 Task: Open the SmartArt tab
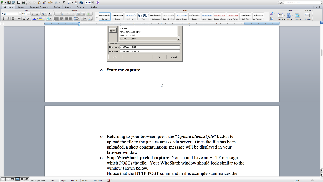coord(81,7)
